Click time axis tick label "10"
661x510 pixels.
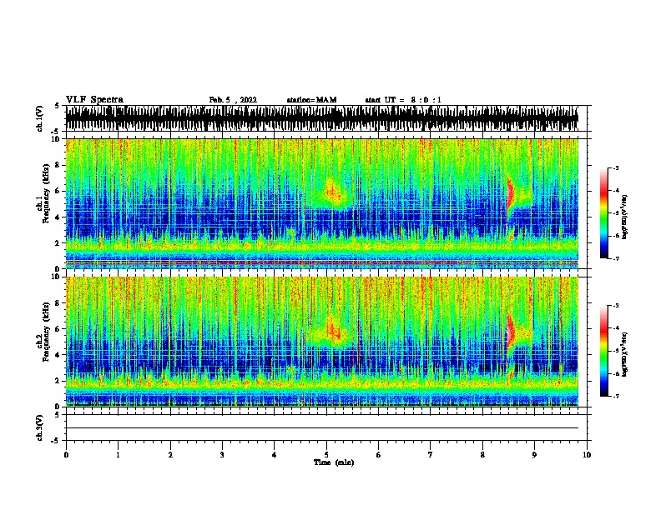coord(587,455)
